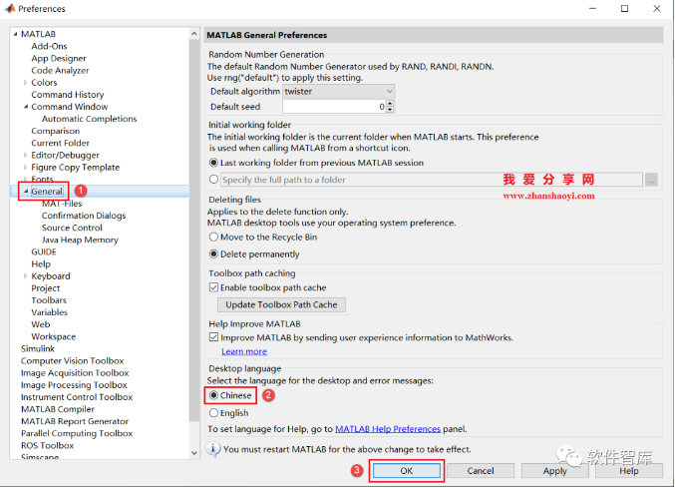Select MAT-Files under General
Screen dimensions: 675x488
pyautogui.click(x=62, y=204)
